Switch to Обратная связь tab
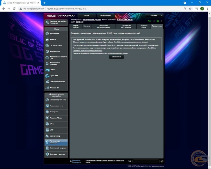This screenshot has width=211, height=169. coord(143,26)
